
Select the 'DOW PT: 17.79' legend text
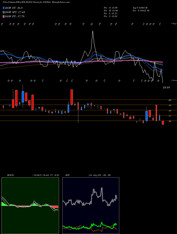15,16
